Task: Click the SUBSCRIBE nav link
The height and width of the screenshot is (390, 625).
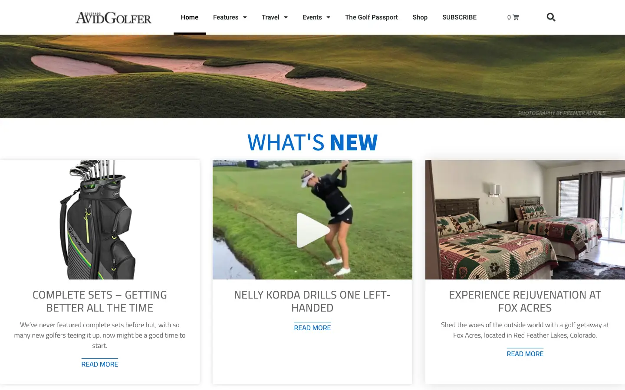Action: 459,17
